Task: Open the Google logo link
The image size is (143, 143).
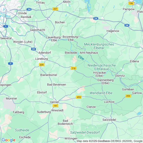Action: tap(9, 140)
